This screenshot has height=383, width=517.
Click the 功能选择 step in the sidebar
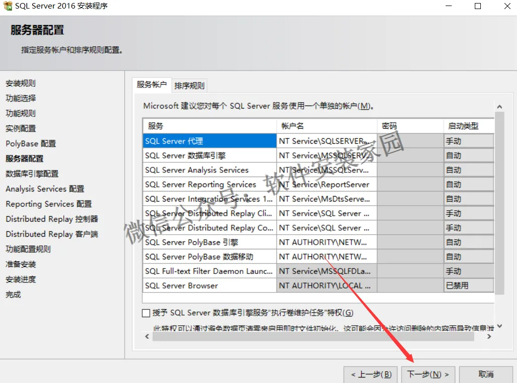coord(21,99)
